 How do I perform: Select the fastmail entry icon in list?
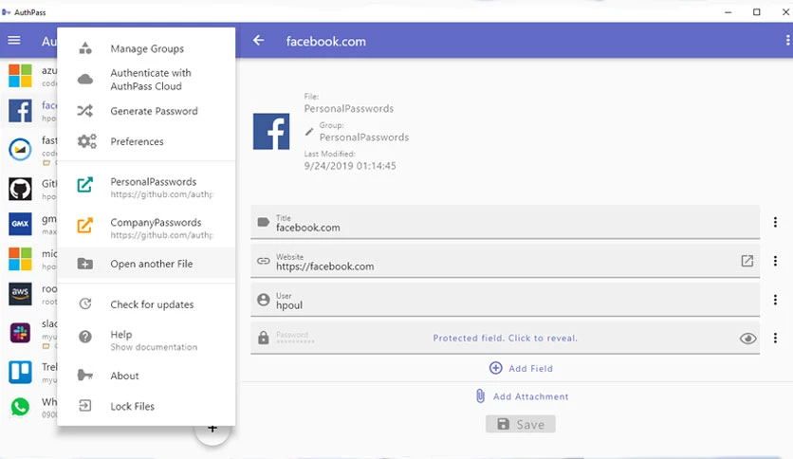[x=20, y=149]
